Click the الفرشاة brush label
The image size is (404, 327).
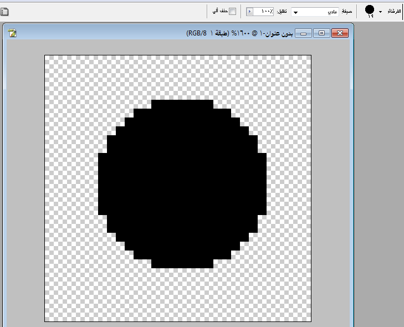tap(393, 12)
